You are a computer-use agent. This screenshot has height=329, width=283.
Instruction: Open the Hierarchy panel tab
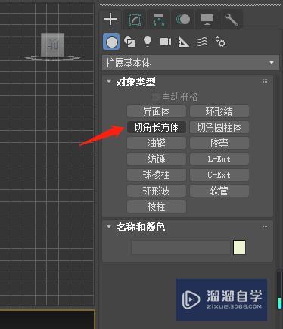coord(159,20)
